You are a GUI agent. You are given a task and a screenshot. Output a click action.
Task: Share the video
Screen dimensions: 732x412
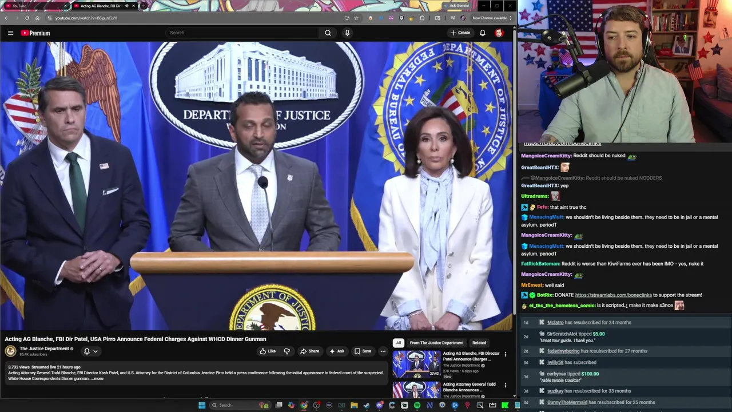click(310, 351)
